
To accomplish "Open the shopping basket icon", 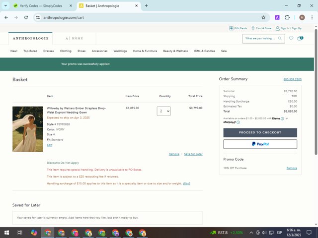I will pyautogui.click(x=300, y=38).
